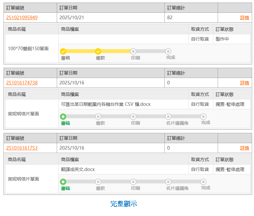The width and height of the screenshot is (254, 216).
Task: Open order number 251016174738 link
Action: pos(22,83)
